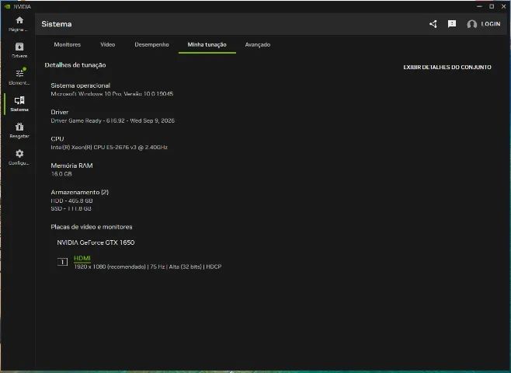Screen dimensions: 511x373
Task: Open the Home page sidebar icon
Action: (x=19, y=20)
